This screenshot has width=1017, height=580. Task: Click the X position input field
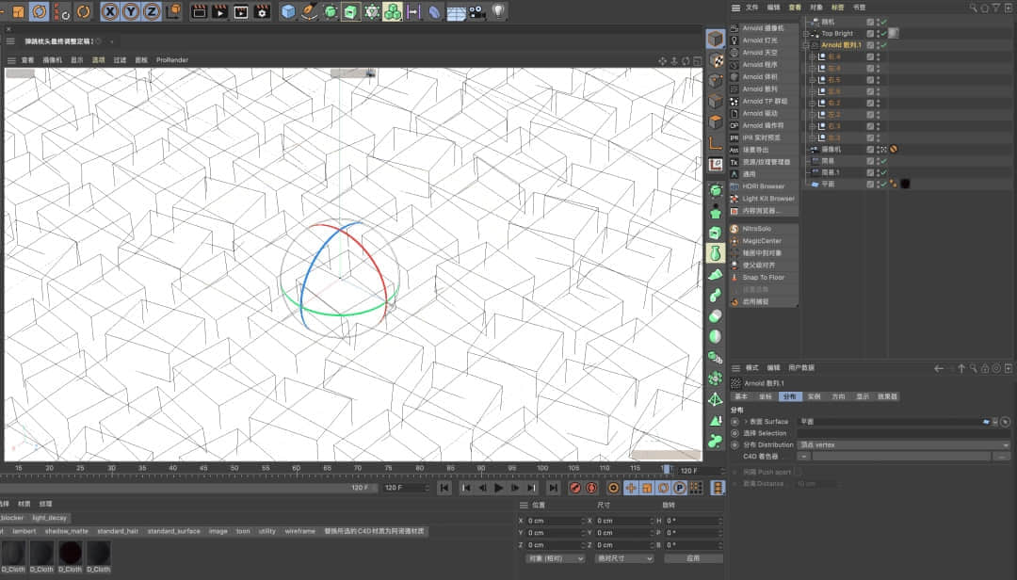[x=553, y=521]
